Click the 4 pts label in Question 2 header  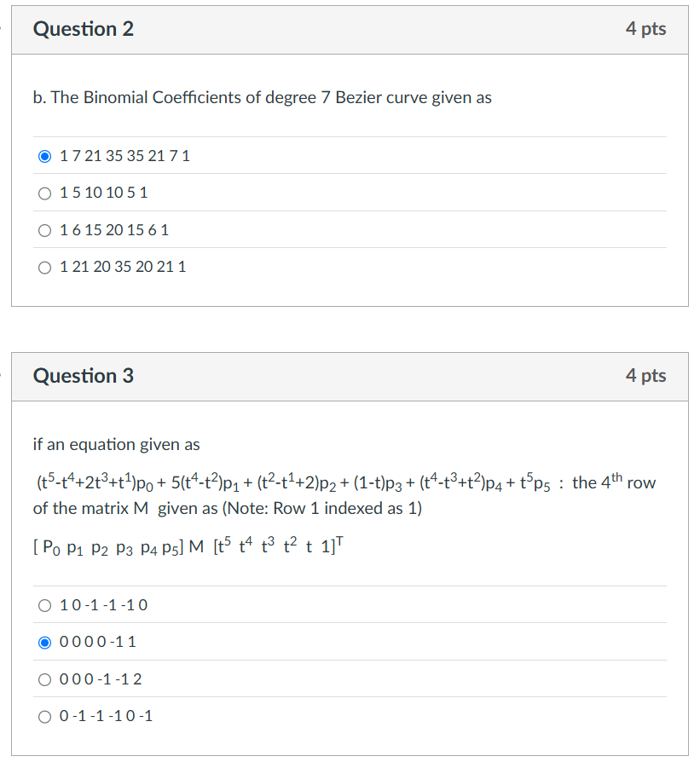click(x=645, y=29)
